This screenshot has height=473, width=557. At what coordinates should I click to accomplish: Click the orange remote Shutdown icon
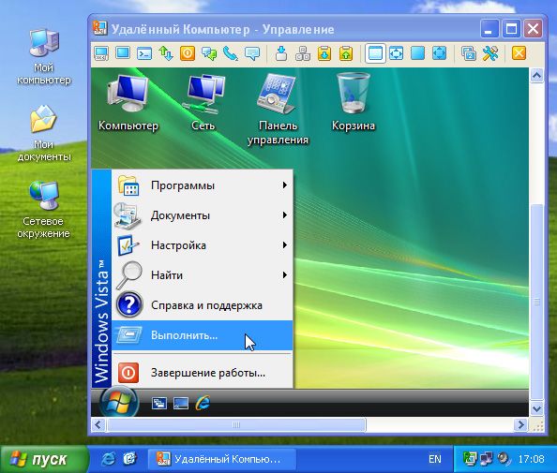click(188, 53)
